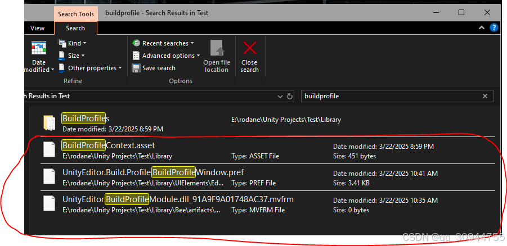Switch to the View tab

(38, 28)
